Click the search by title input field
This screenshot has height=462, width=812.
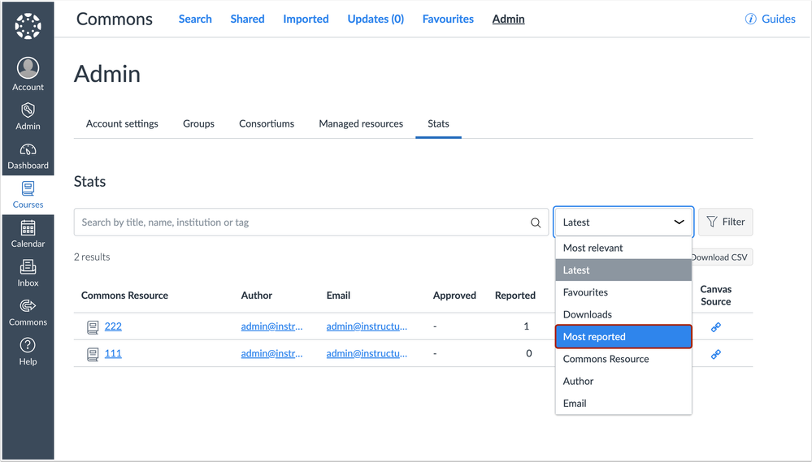pos(301,222)
